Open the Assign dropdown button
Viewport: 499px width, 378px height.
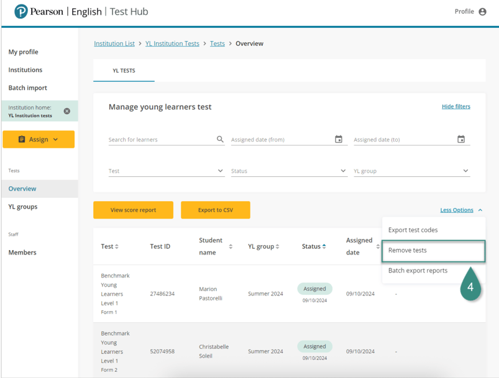tap(39, 140)
